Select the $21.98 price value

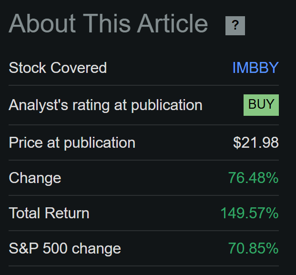coord(256,143)
